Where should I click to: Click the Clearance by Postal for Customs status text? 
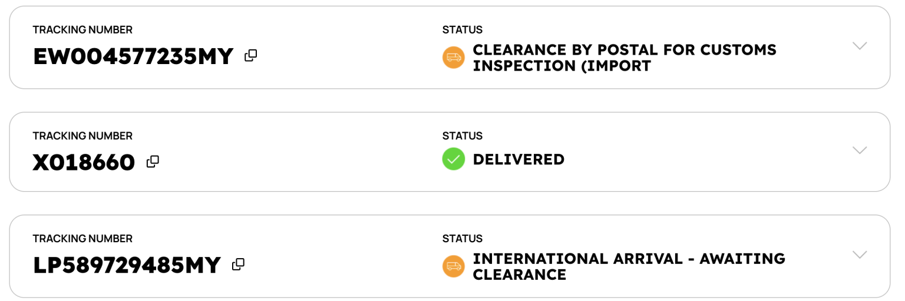[625, 58]
